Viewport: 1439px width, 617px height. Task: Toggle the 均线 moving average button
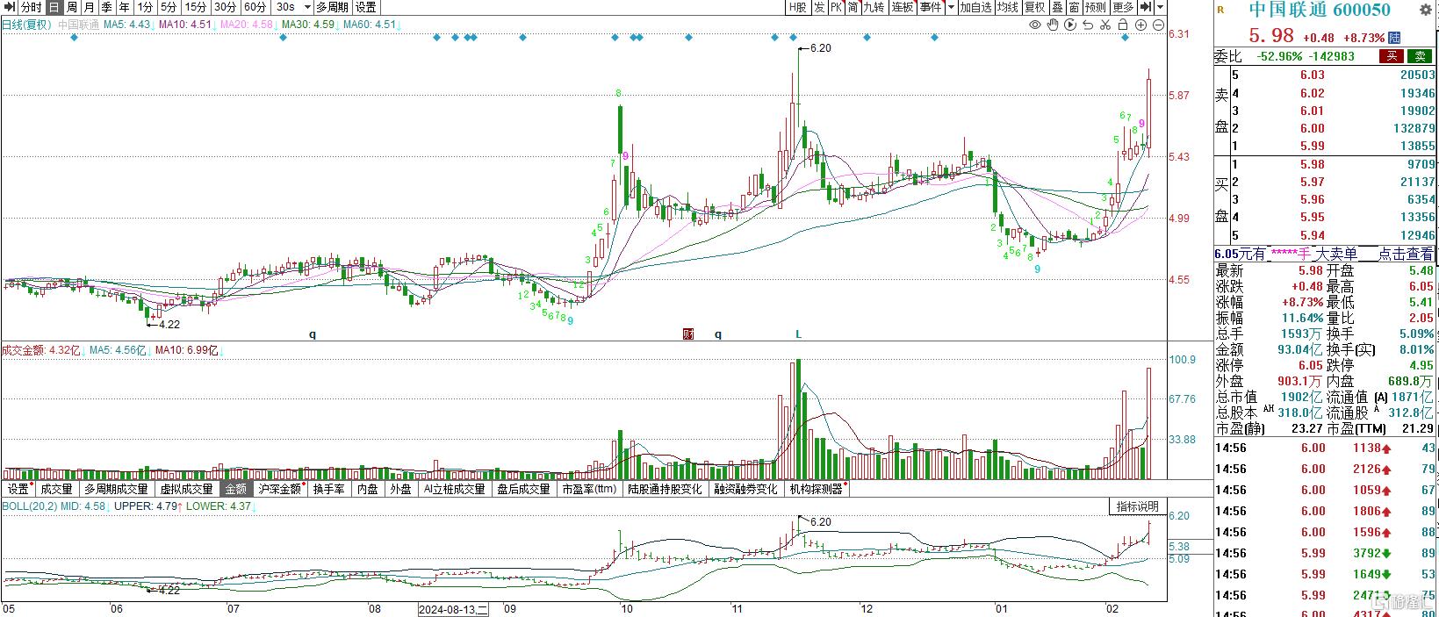[x=1008, y=7]
